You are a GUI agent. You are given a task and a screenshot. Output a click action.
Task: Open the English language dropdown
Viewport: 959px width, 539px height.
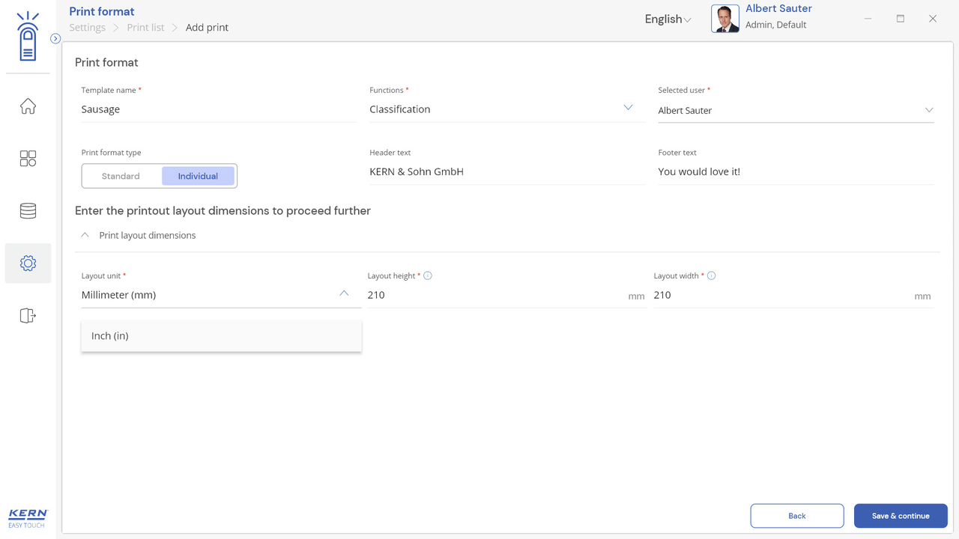point(668,19)
